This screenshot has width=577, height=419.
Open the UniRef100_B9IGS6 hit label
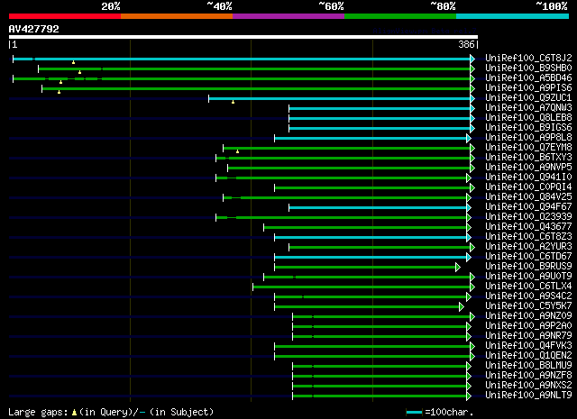coord(528,128)
